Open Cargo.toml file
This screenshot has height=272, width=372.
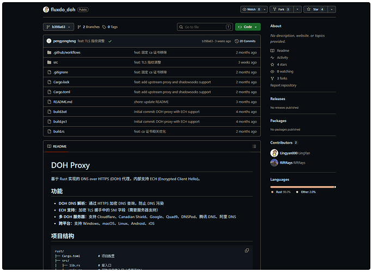pyautogui.click(x=62, y=92)
